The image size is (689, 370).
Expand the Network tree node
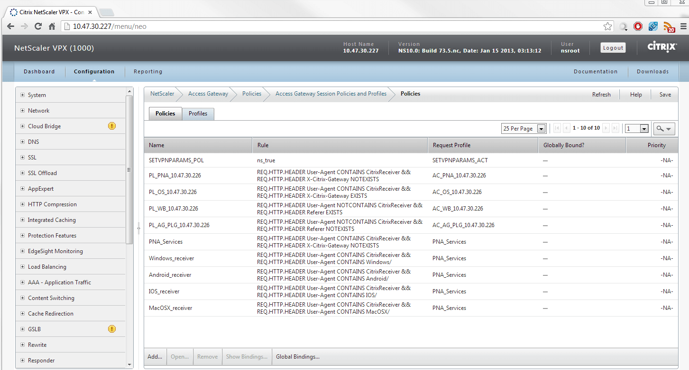[23, 111]
